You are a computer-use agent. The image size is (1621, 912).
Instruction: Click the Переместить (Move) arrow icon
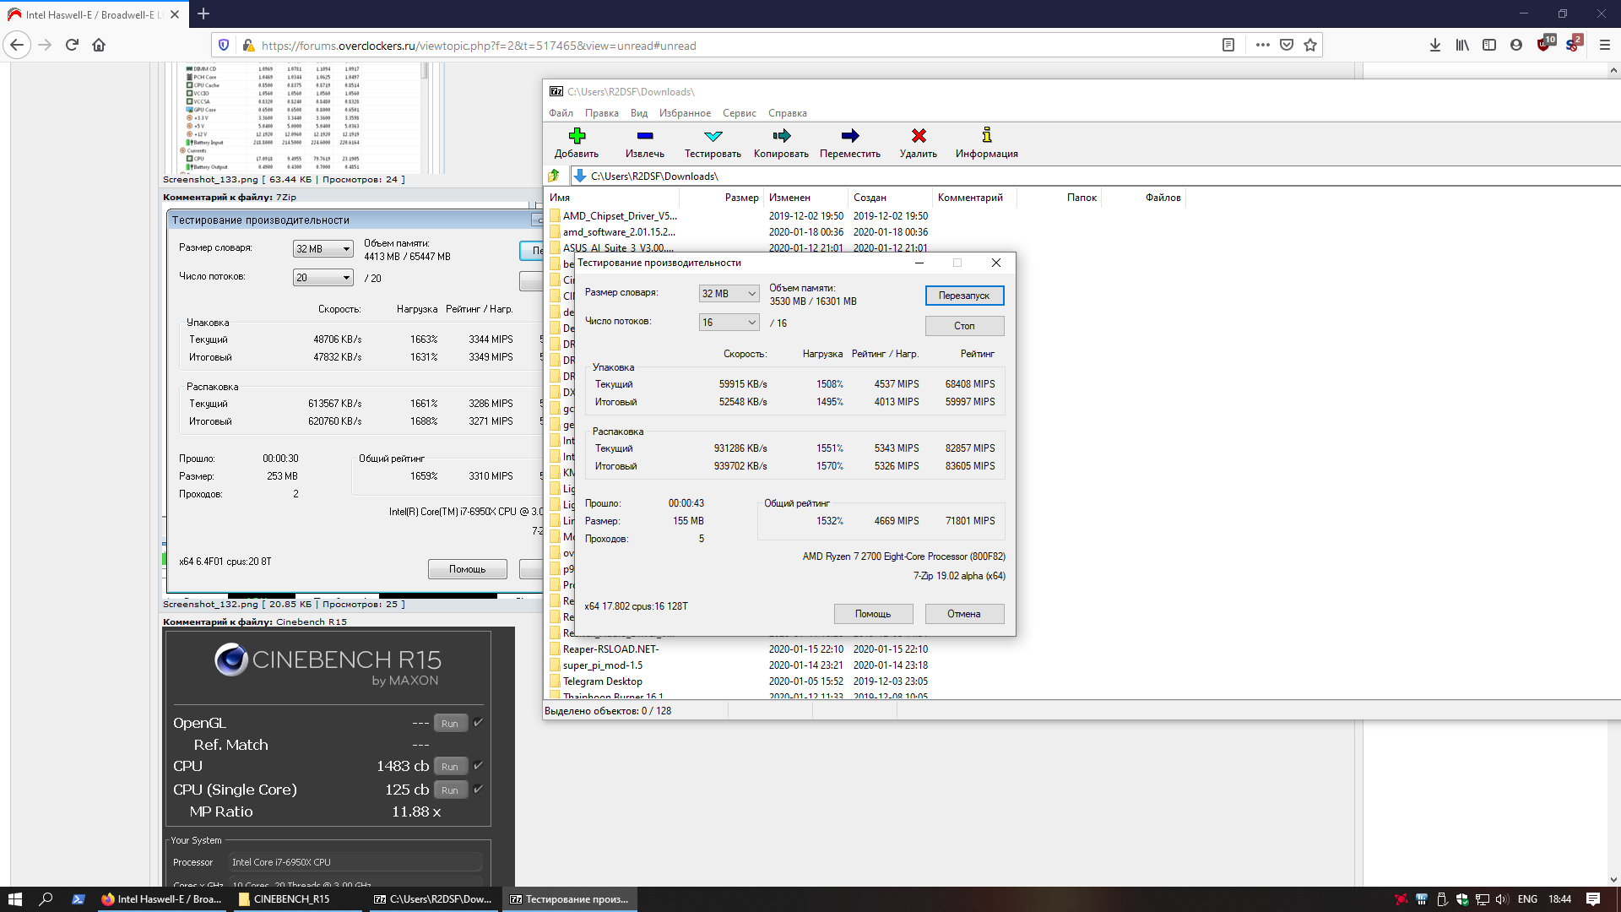849,136
